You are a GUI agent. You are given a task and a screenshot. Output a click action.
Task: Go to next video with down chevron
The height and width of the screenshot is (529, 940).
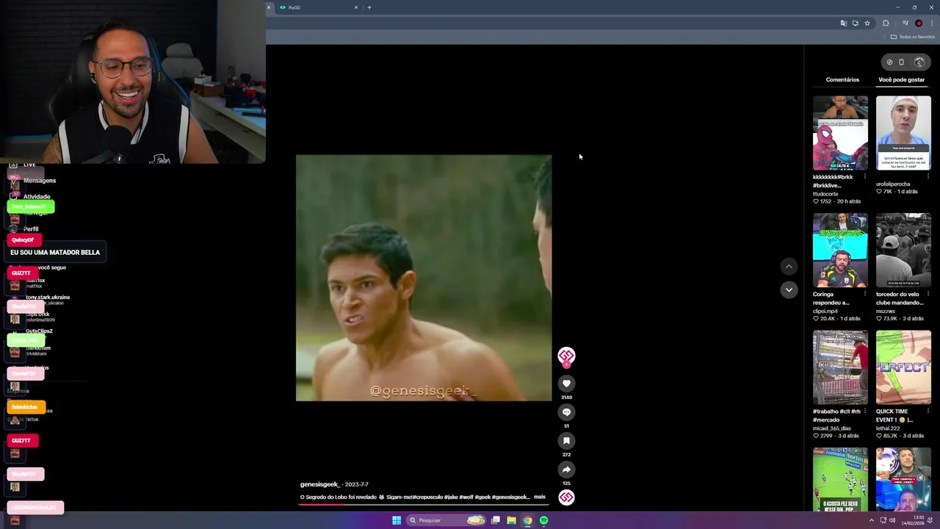point(789,290)
